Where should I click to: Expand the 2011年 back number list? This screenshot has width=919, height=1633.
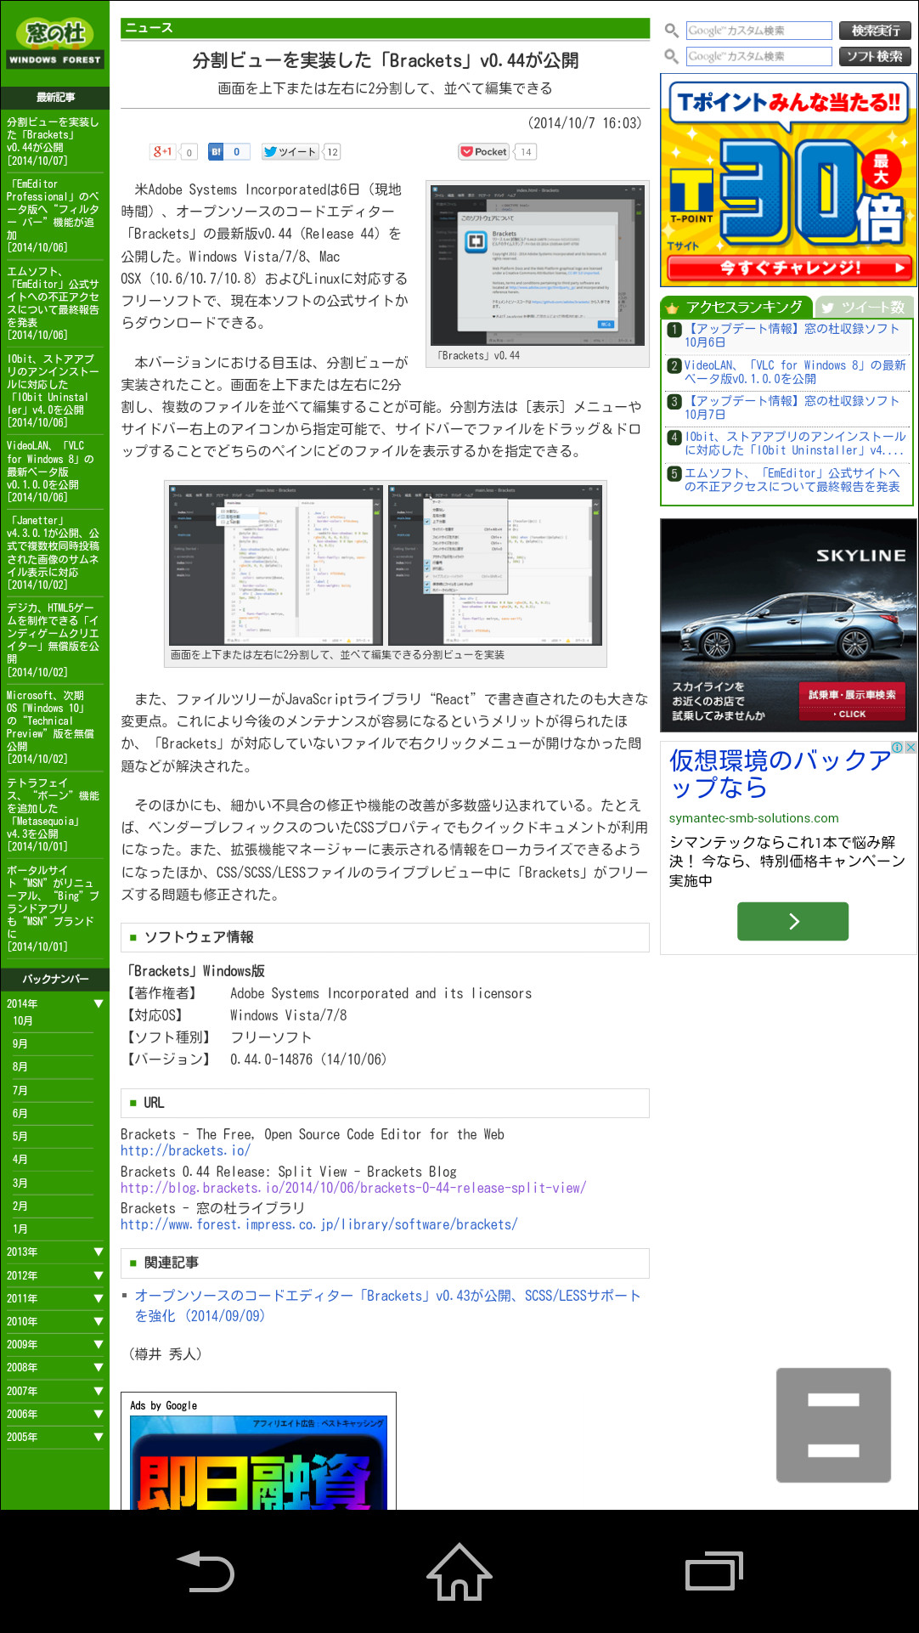tap(55, 1298)
